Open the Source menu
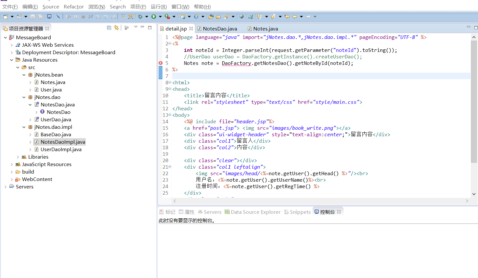 point(51,6)
